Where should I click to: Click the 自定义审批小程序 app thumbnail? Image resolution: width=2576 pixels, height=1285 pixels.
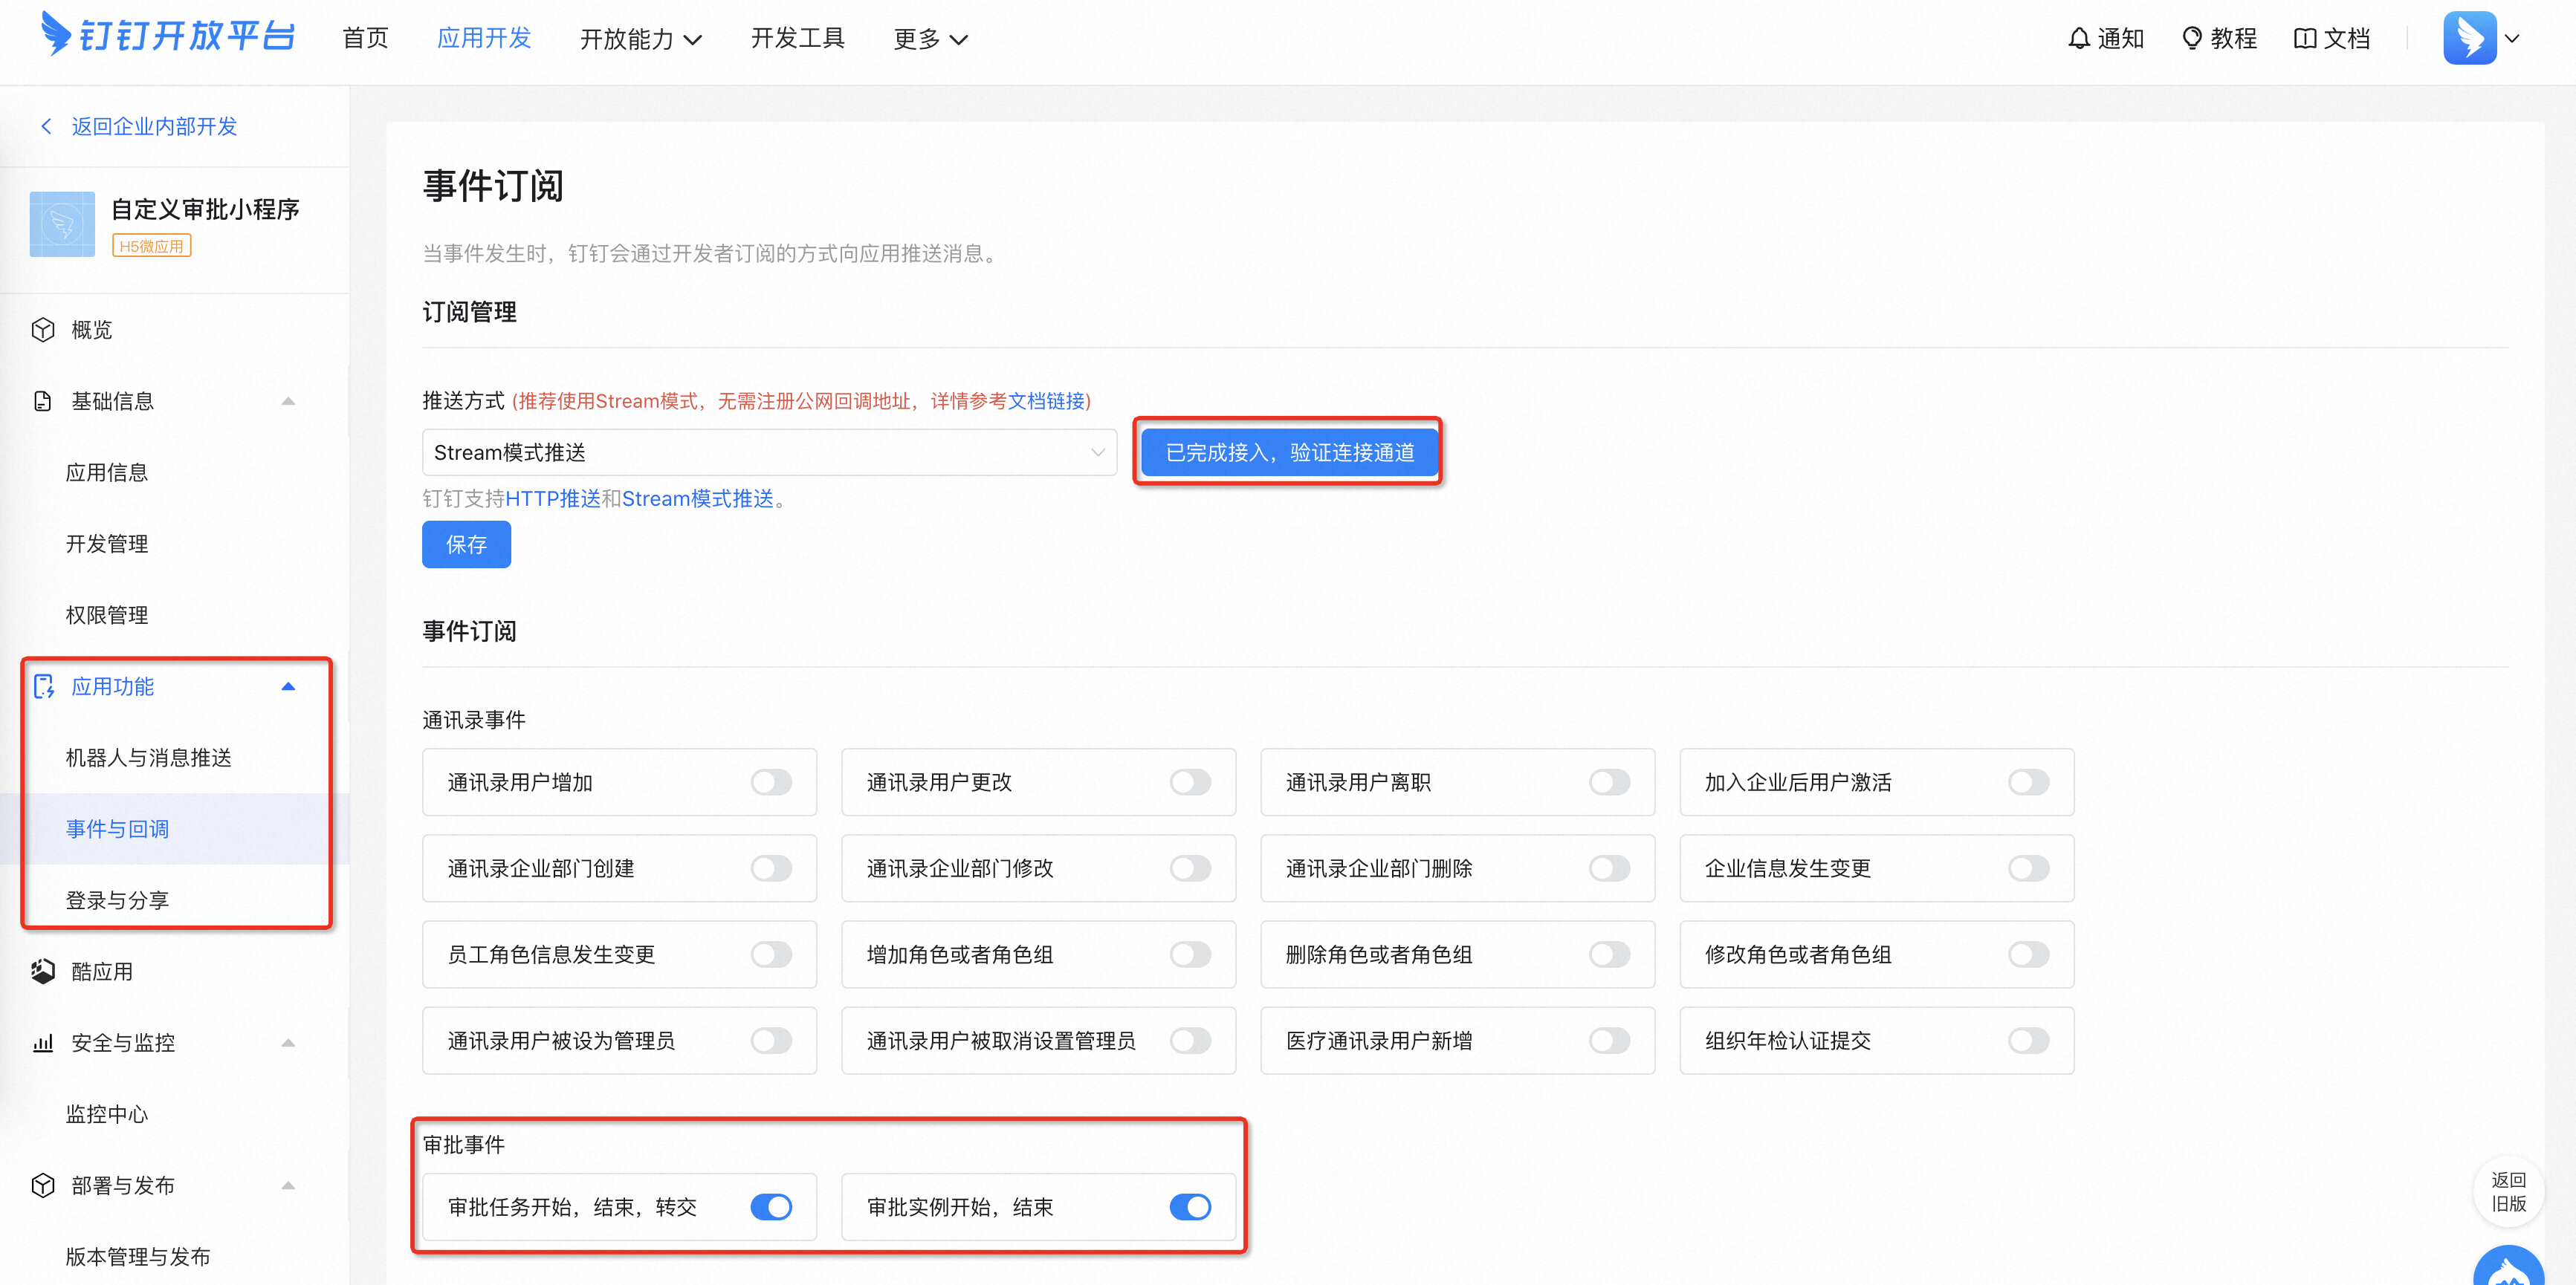(x=62, y=224)
